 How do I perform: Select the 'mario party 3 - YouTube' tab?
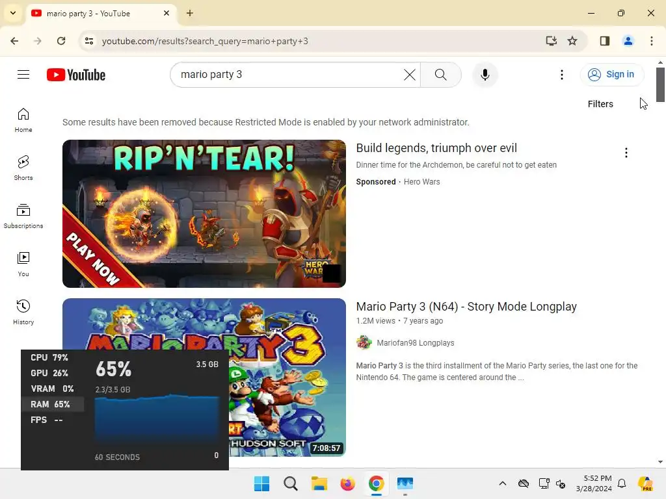pos(102,14)
